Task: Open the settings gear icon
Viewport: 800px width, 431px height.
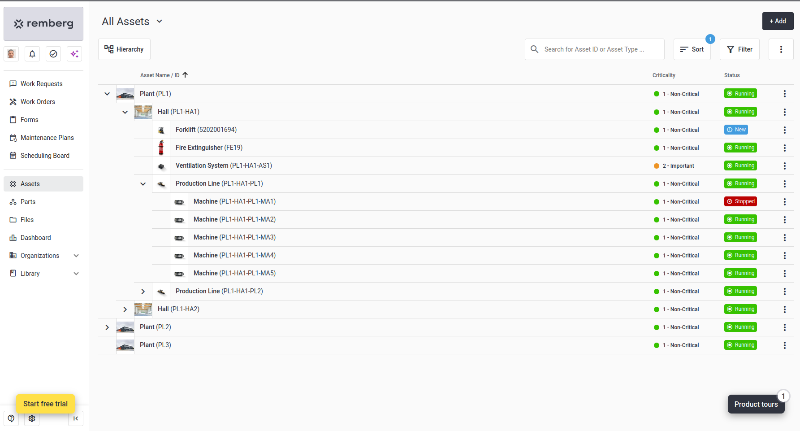Action: [32, 418]
